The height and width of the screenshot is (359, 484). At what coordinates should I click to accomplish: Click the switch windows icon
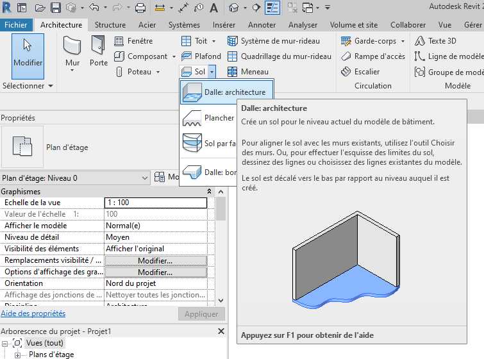(308, 8)
